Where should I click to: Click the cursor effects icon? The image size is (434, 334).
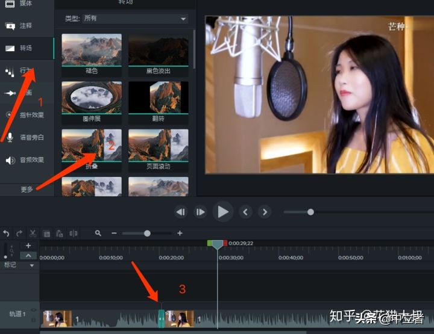tap(9, 115)
